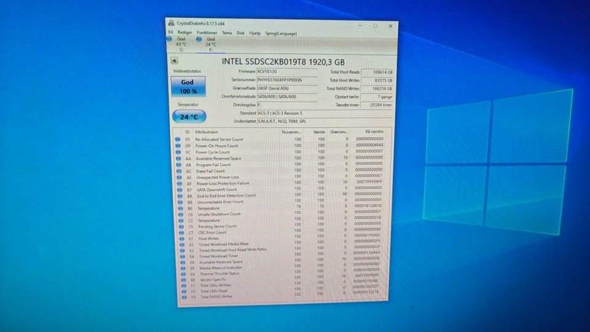The width and height of the screenshot is (590, 332).
Task: Click the Attributnavn column header
Action: (x=206, y=132)
